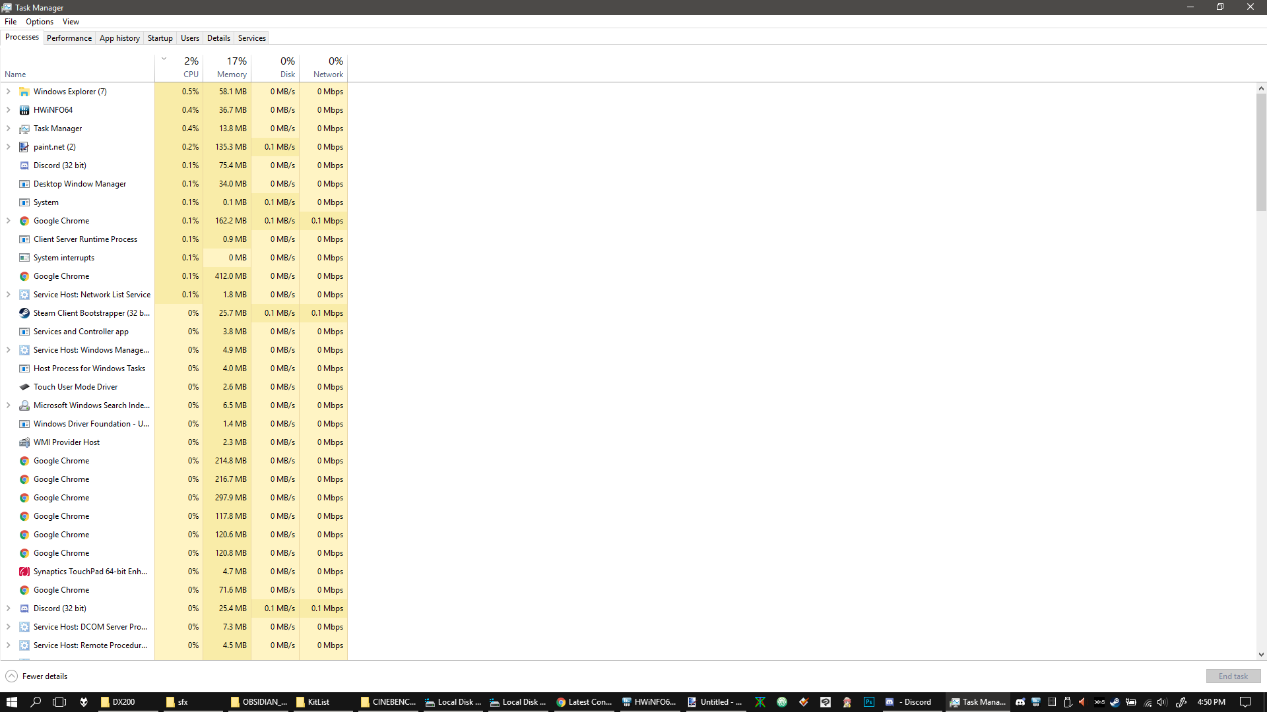Expand the paint.net (2) process group
This screenshot has width=1267, height=712.
(x=9, y=147)
